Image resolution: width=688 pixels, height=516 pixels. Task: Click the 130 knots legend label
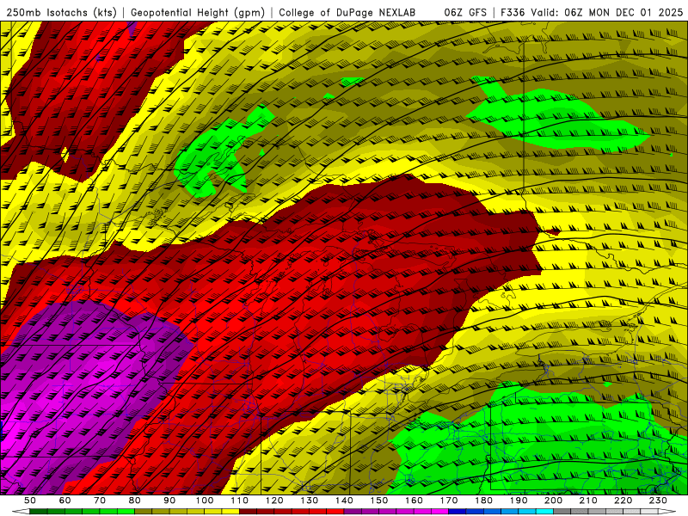310,501
